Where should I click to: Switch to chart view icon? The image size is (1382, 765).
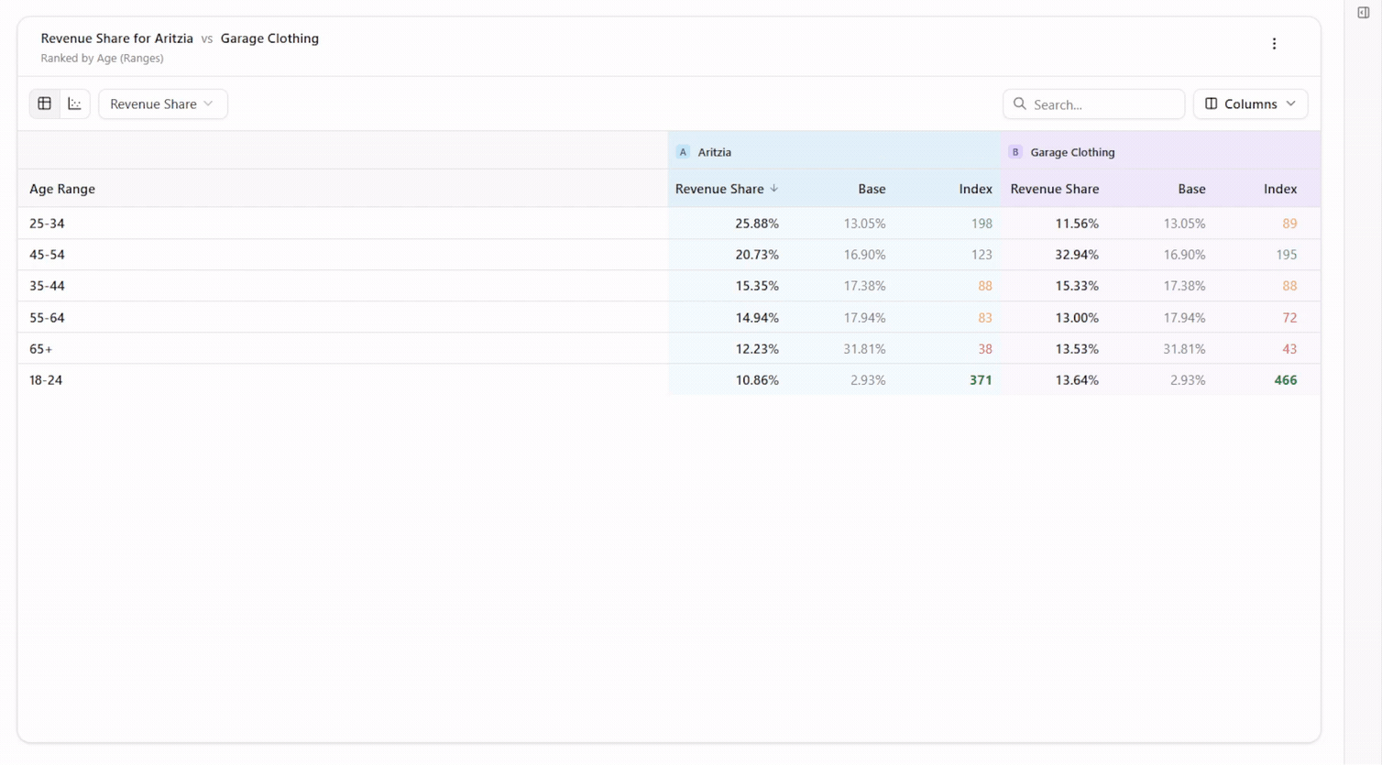[75, 104]
